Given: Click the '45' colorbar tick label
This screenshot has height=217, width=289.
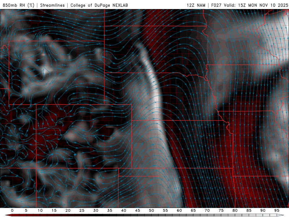Looking at the screenshot, I should tap(138, 210).
